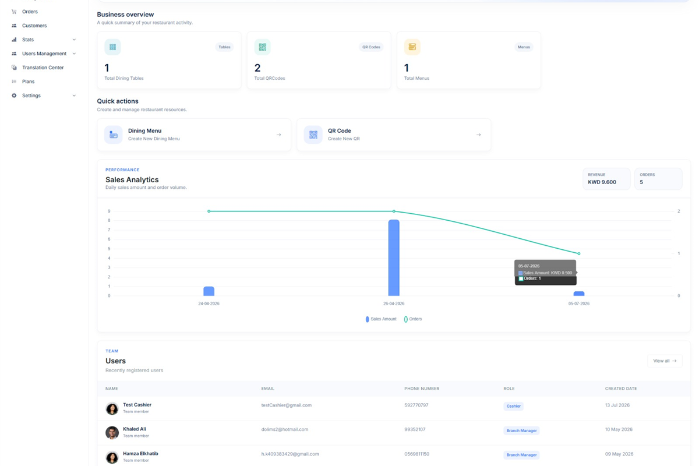Viewport: 699px width, 466px height.
Task: Open the Orders cart icon in sidebar
Action: (x=14, y=12)
